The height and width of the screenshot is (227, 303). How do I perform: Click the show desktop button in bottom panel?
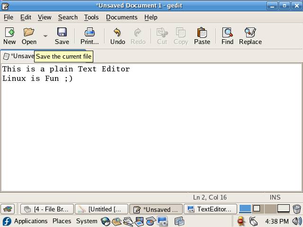[8, 209]
